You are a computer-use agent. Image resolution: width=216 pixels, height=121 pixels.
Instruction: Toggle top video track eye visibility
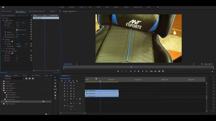tap(74, 83)
